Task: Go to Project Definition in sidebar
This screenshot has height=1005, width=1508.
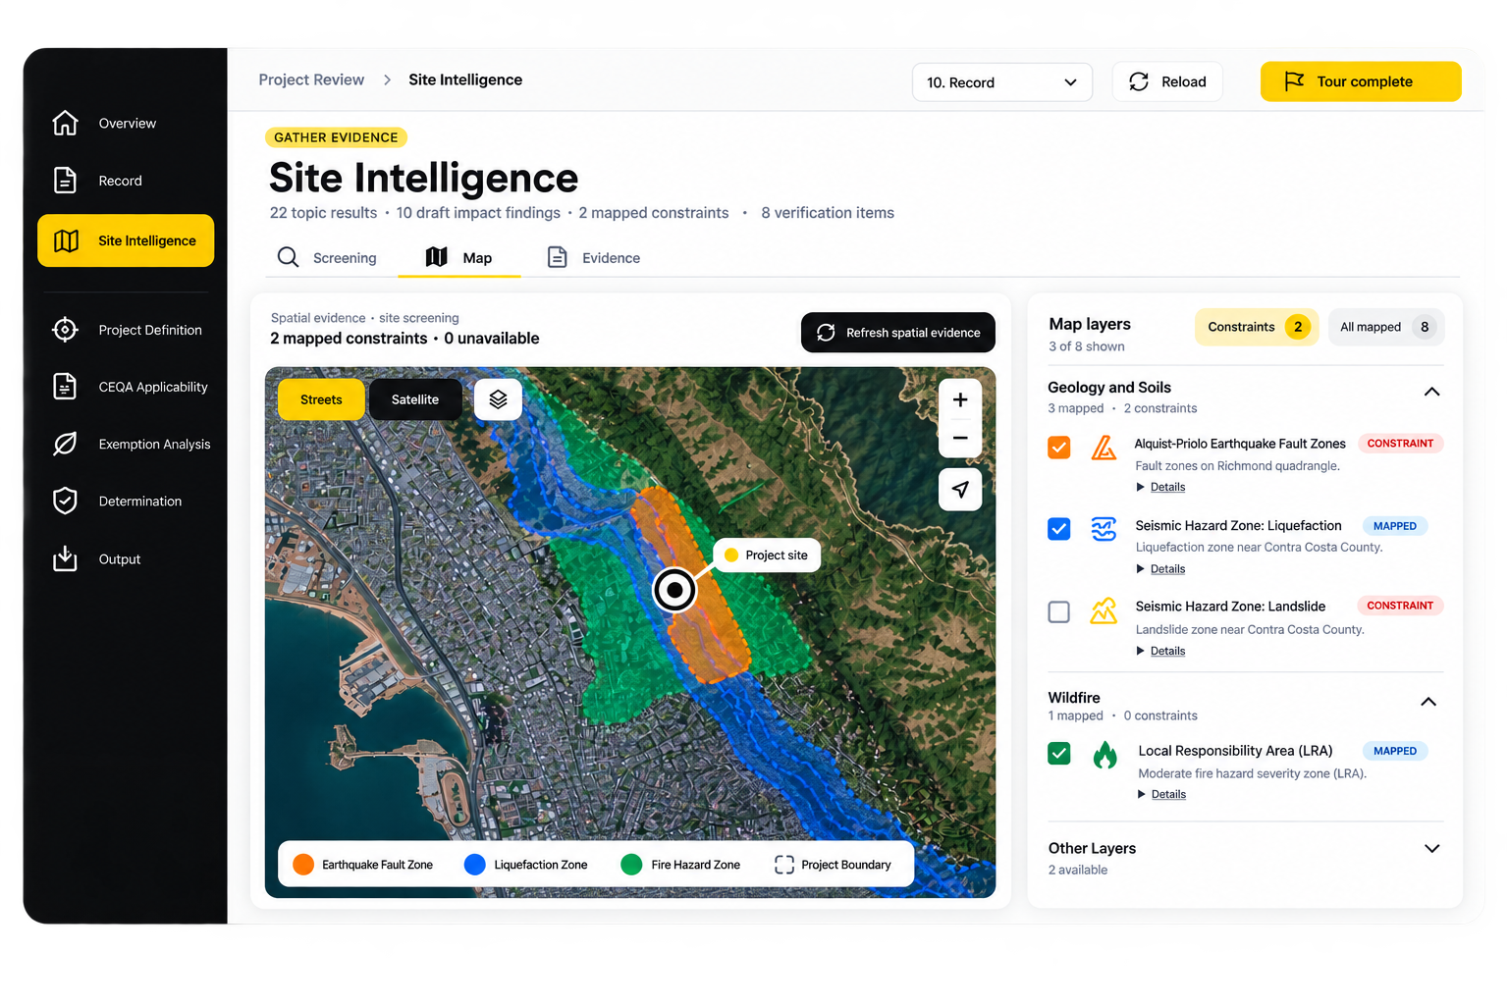Action: [126, 330]
